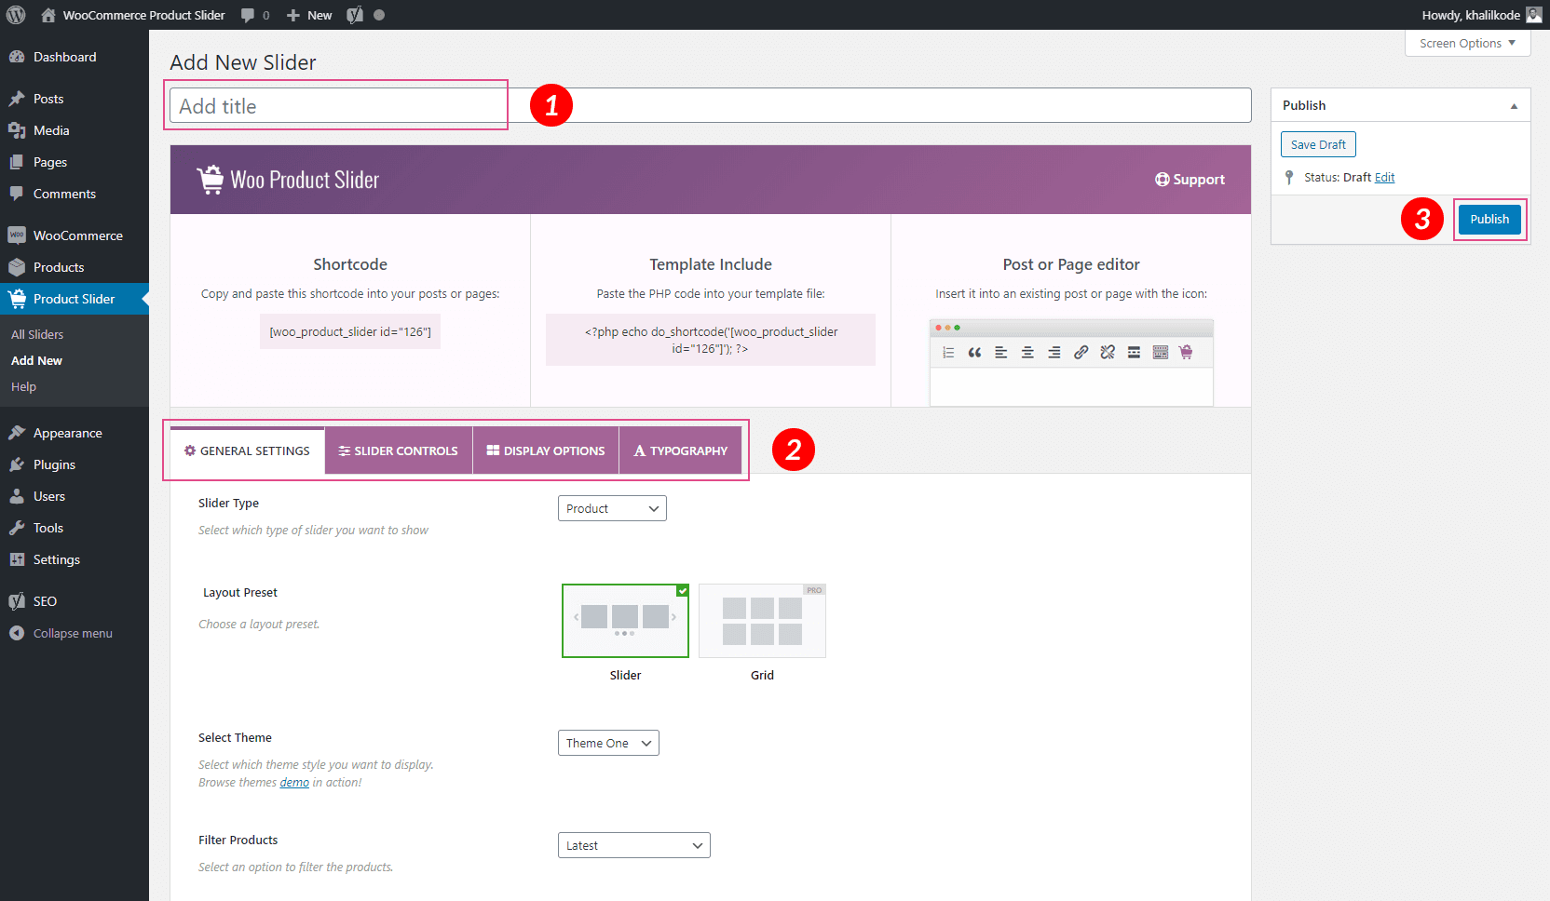Click the WordPress logo icon
The width and height of the screenshot is (1550, 901).
[16, 15]
